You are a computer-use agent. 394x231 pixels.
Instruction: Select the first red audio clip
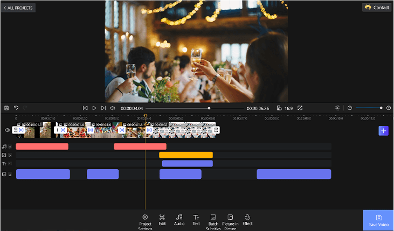coord(42,146)
